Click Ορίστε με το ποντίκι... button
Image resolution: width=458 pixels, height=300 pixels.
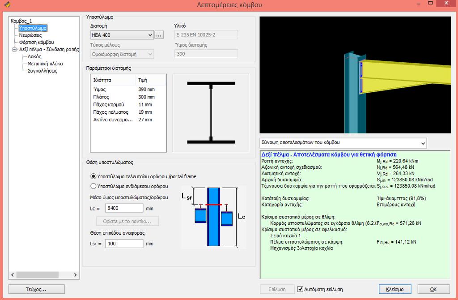(127, 221)
